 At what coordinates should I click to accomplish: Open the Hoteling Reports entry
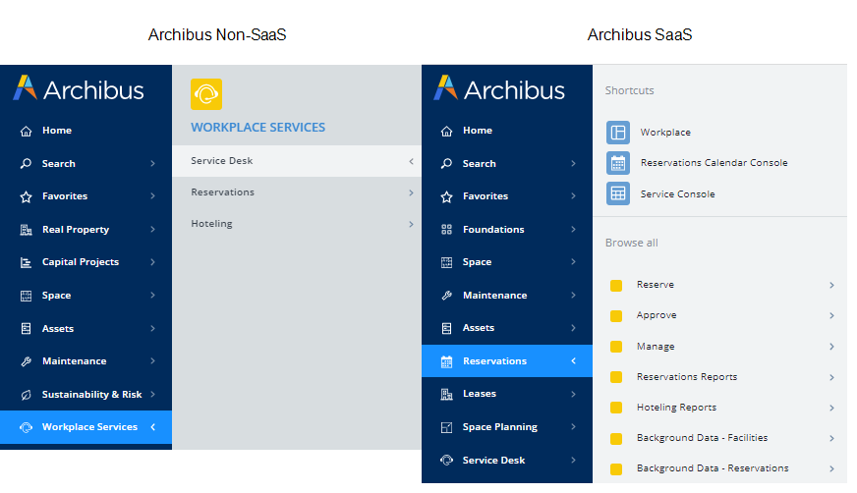(x=676, y=408)
